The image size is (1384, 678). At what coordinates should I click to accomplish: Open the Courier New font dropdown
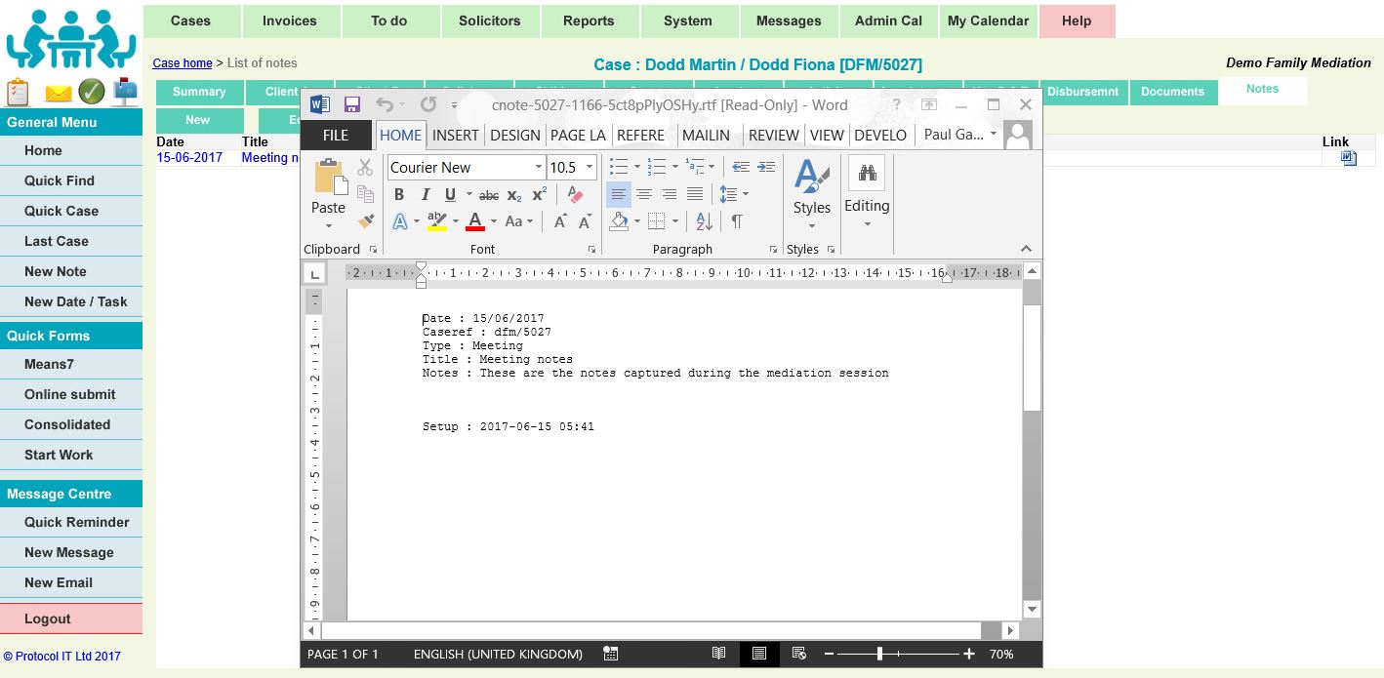pyautogui.click(x=538, y=168)
